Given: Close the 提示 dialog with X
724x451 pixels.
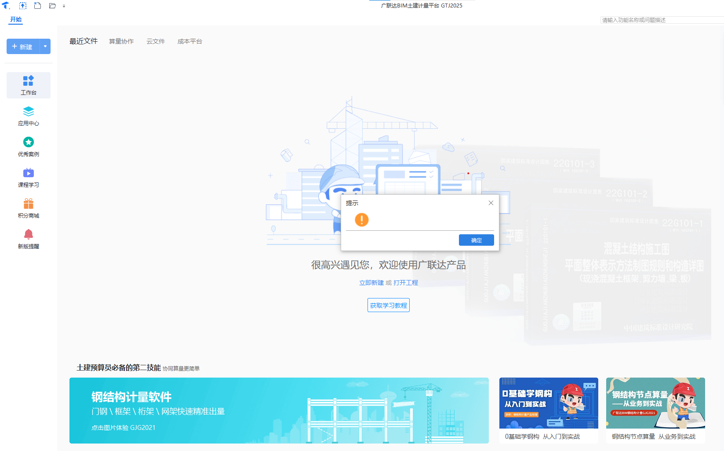Looking at the screenshot, I should [x=491, y=203].
